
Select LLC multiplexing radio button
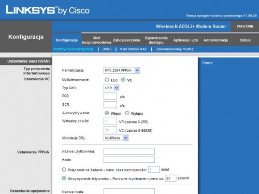(107, 80)
